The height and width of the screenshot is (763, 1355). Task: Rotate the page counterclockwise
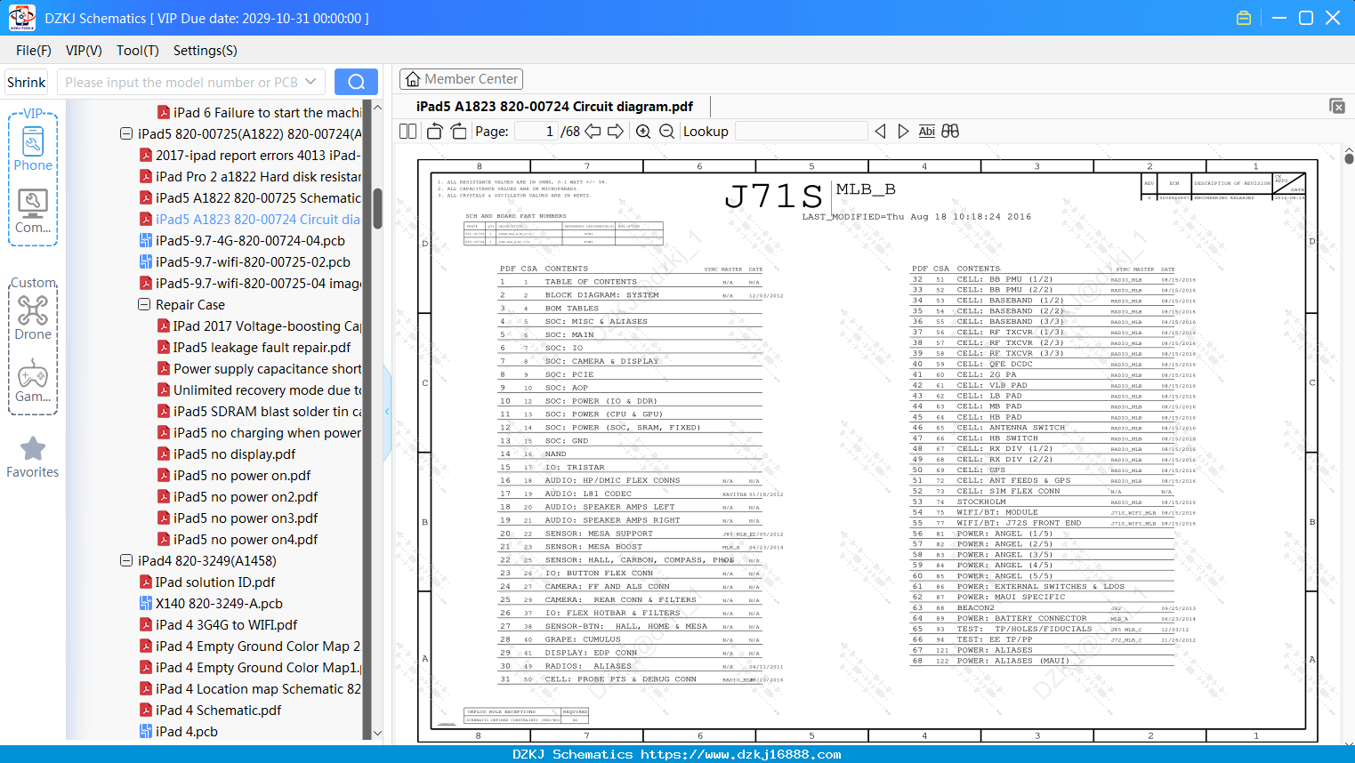point(435,132)
